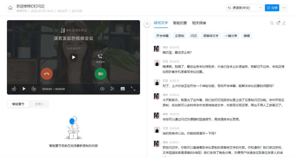Select the 转写文字 tab
Viewport: 294px width, 157px height.
click(161, 23)
